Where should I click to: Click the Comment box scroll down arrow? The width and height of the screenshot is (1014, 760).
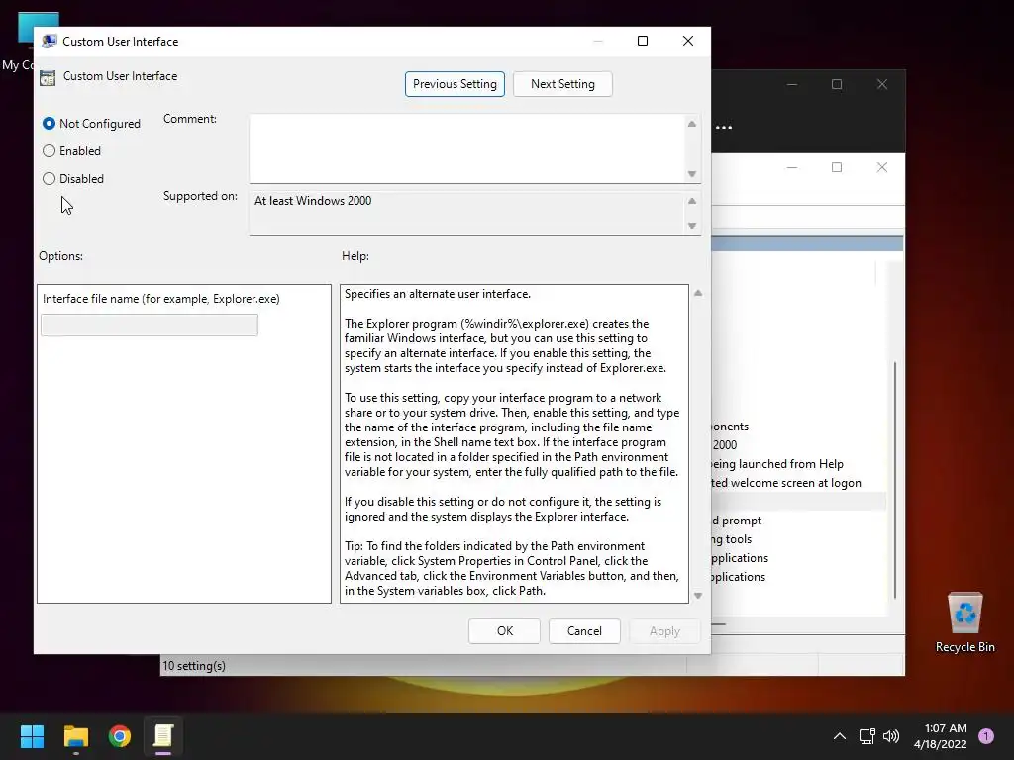pyautogui.click(x=692, y=174)
